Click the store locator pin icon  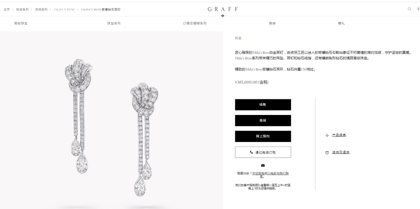tap(418, 9)
